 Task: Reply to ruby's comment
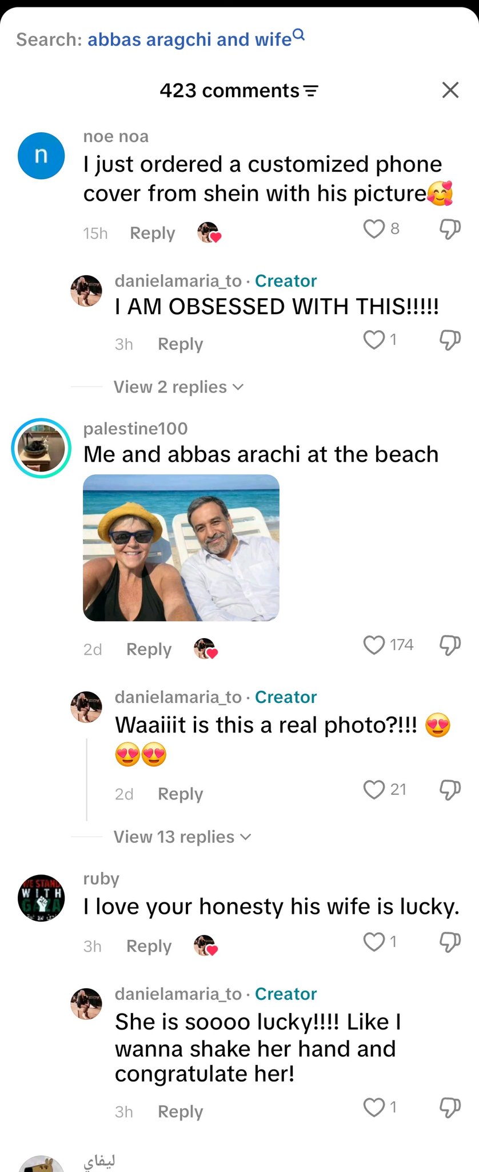[x=149, y=946]
